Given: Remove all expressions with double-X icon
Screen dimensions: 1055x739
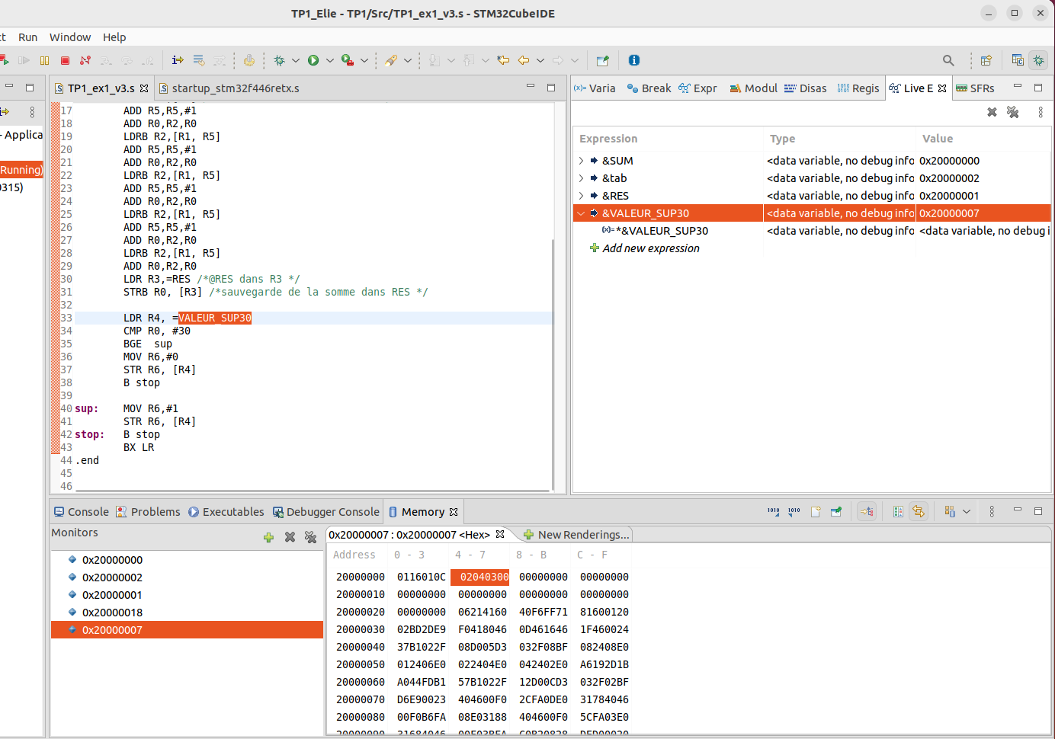Looking at the screenshot, I should pyautogui.click(x=1012, y=112).
